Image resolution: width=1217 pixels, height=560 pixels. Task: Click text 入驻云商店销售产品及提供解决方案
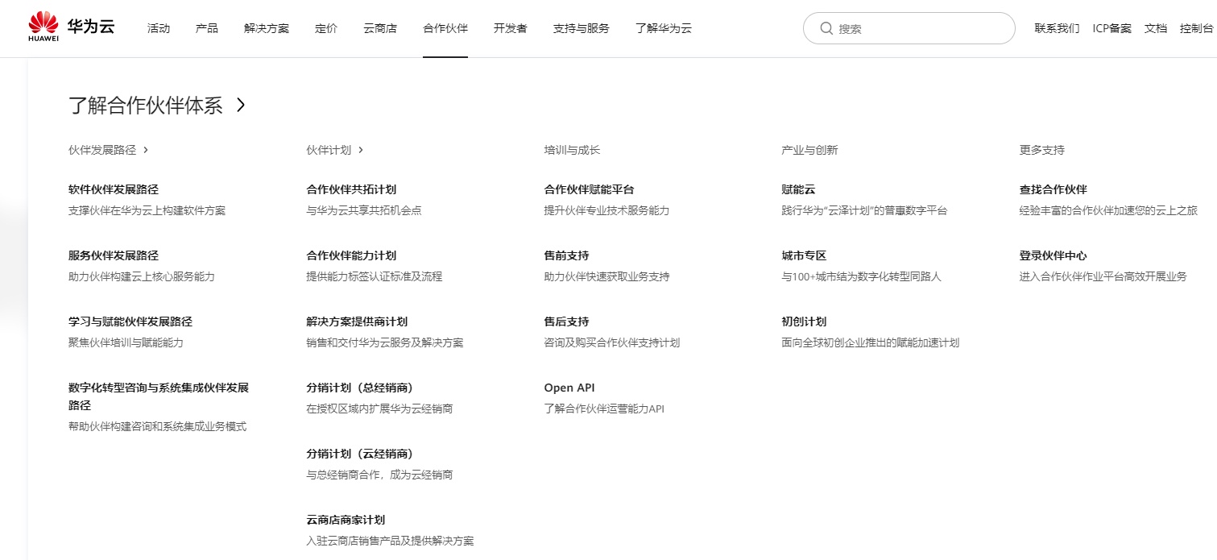click(390, 541)
